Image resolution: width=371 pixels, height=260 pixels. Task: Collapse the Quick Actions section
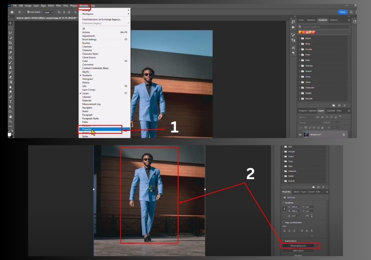283,241
